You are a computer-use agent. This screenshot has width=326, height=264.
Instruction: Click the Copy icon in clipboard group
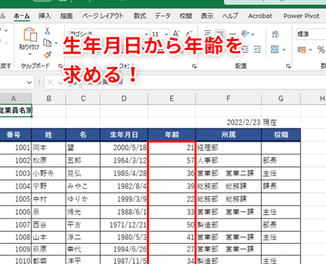click(x=47, y=43)
